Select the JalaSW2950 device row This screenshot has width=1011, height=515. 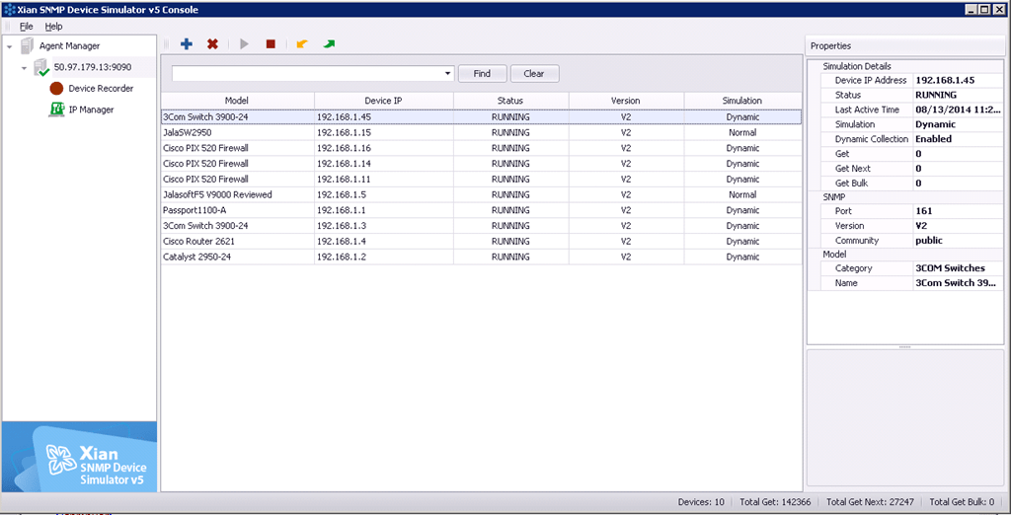(x=481, y=133)
